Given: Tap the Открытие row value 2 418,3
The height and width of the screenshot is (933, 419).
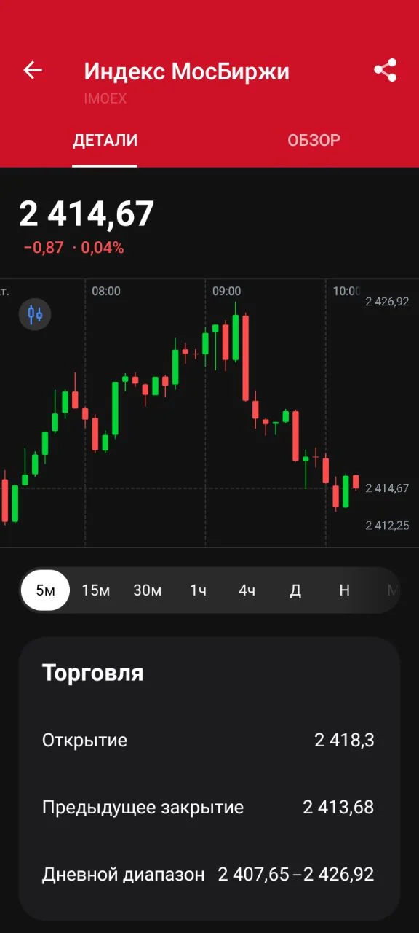Looking at the screenshot, I should click(x=344, y=740).
